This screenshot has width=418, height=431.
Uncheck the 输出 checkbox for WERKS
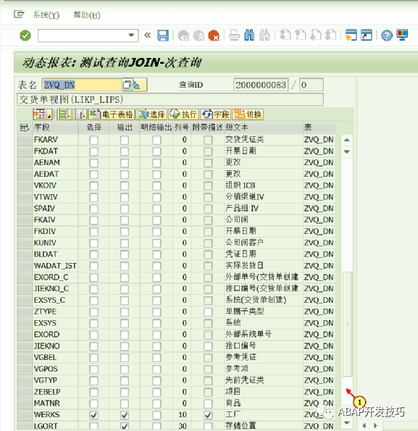[125, 415]
